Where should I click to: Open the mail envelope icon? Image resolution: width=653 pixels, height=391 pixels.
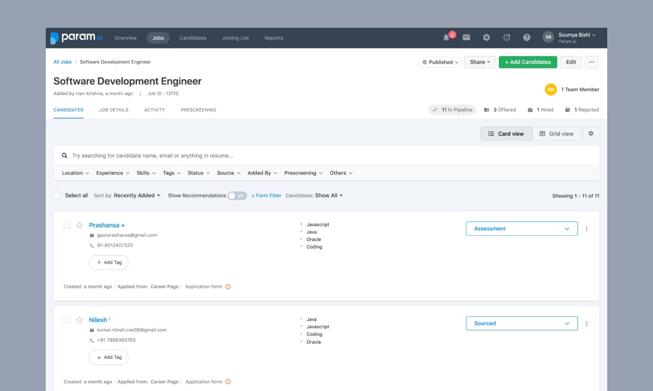[x=466, y=38]
